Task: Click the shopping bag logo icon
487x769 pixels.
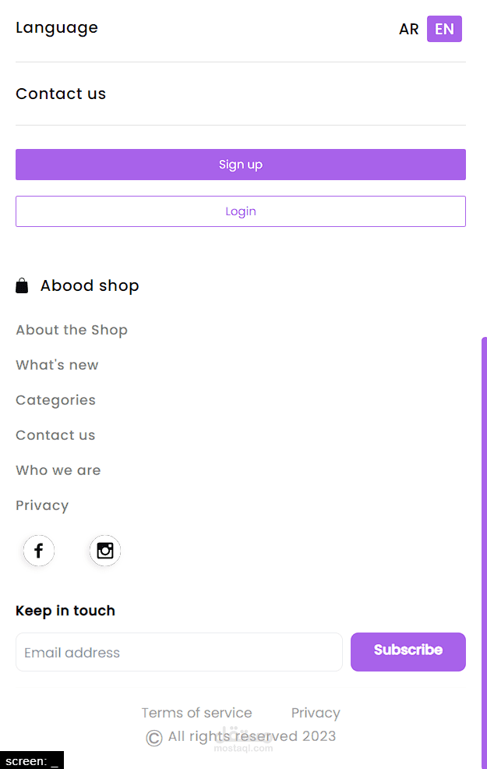Action: pyautogui.click(x=22, y=285)
